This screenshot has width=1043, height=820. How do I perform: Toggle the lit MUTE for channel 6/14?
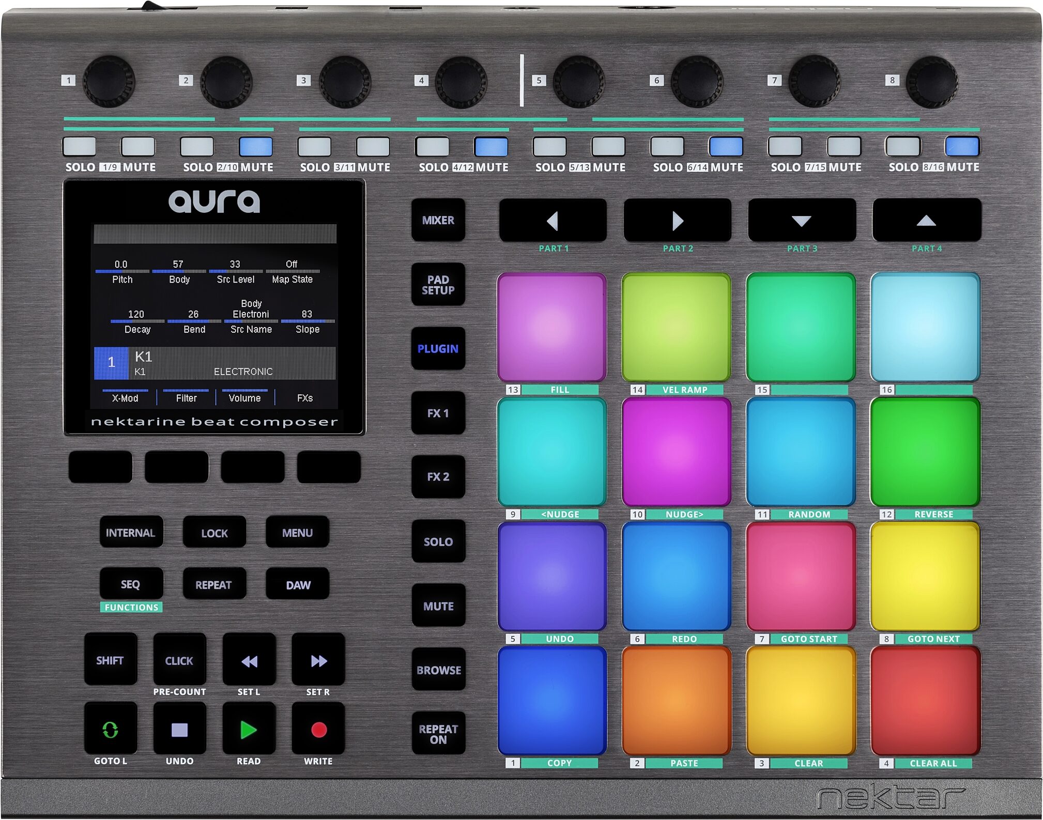point(726,146)
